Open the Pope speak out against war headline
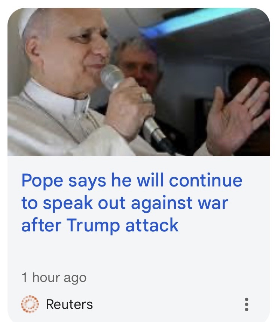 click(x=132, y=203)
